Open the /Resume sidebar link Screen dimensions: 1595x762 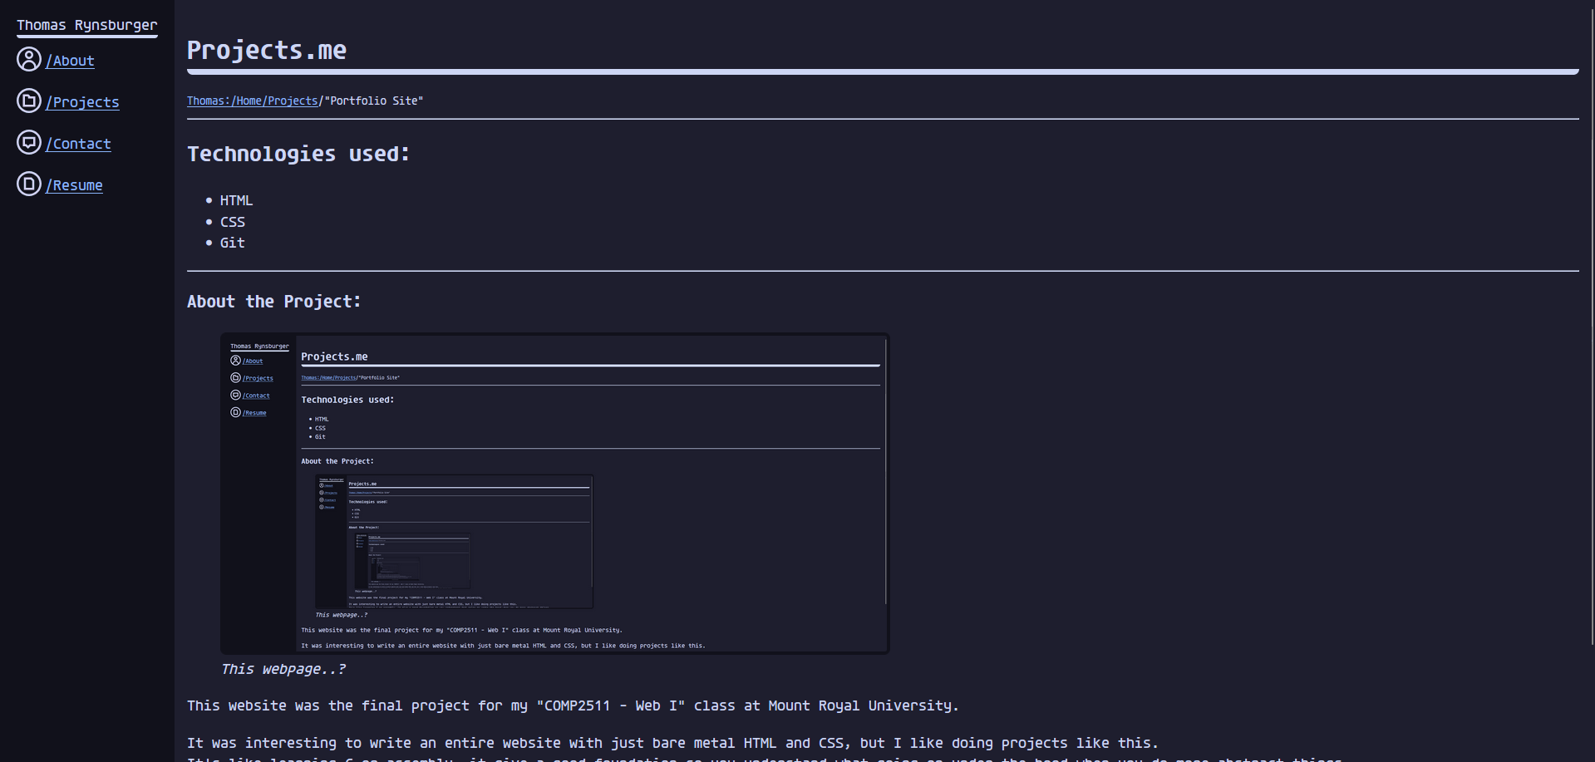pos(74,185)
